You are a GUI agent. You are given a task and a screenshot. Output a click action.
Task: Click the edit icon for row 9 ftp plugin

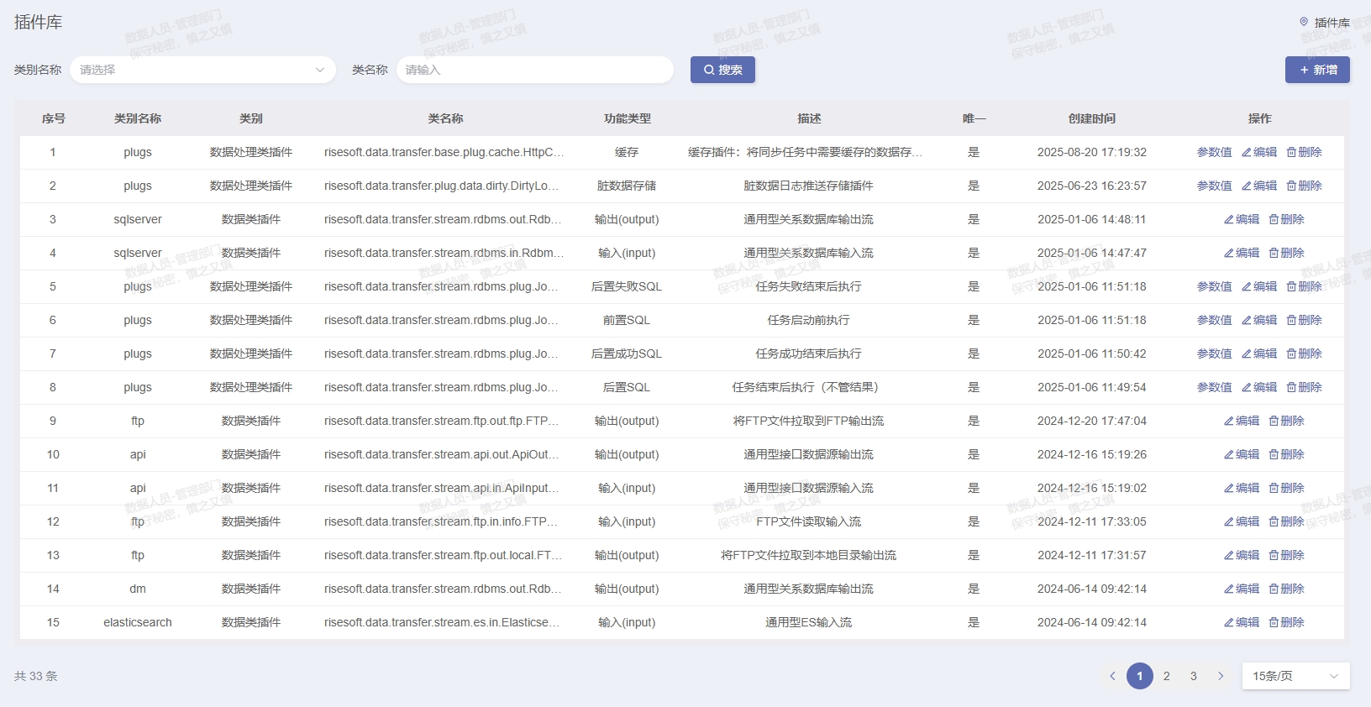pos(1229,422)
